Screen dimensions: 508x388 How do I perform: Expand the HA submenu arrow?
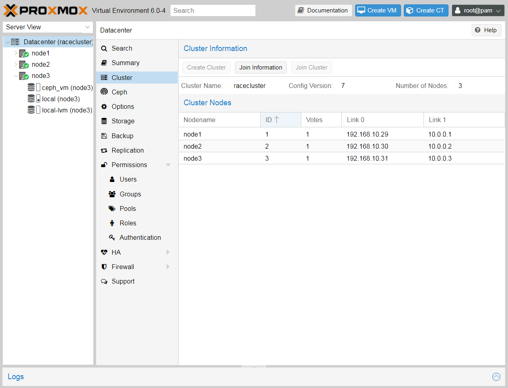click(168, 252)
